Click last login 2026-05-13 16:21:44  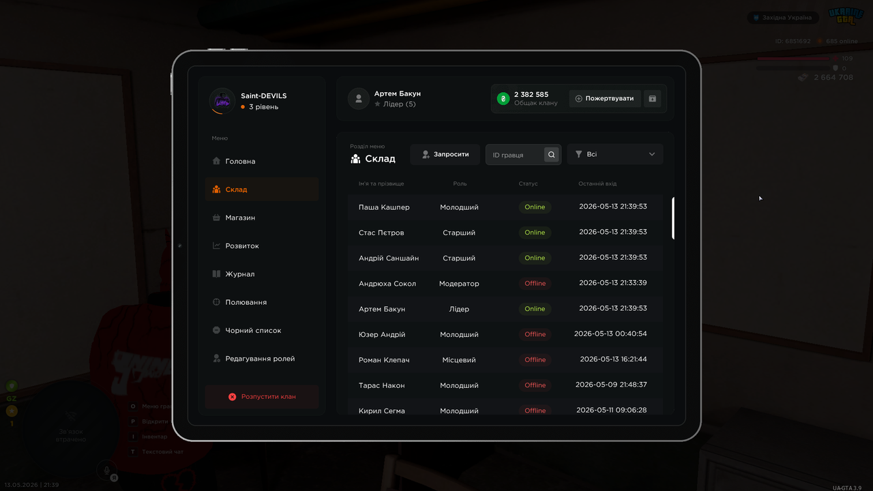[x=613, y=359]
